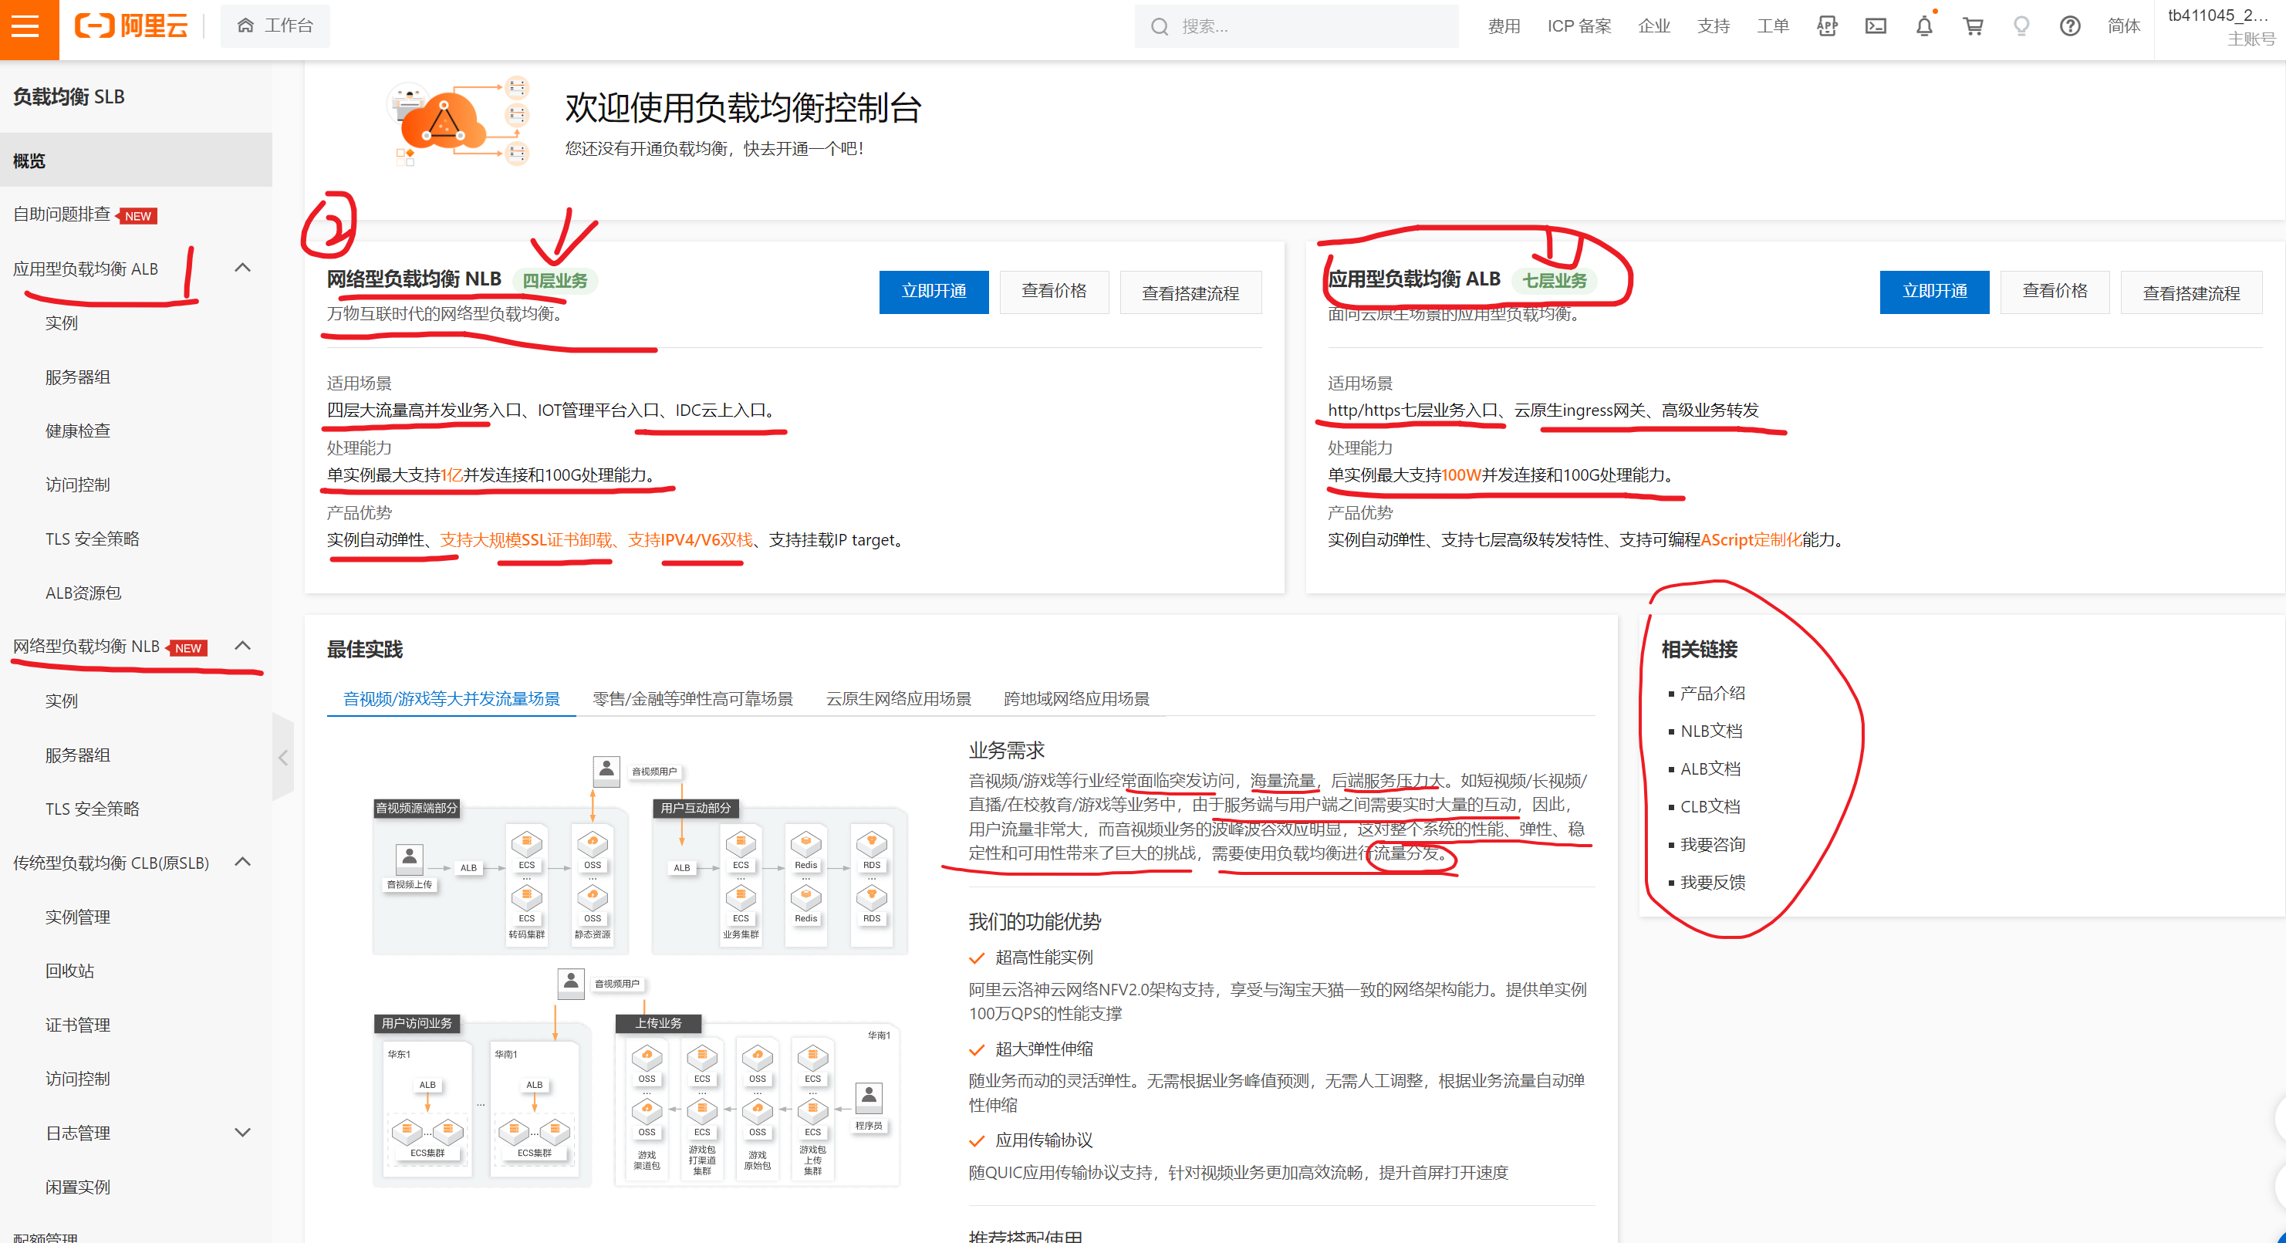This screenshot has width=2286, height=1243.
Task: Click the lightbulb icon in header
Action: 2021,26
